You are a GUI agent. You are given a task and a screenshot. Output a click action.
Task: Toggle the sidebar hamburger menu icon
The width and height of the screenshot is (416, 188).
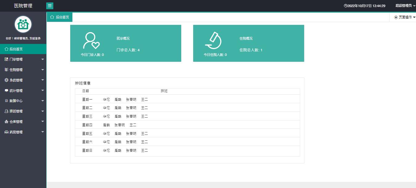50,6
